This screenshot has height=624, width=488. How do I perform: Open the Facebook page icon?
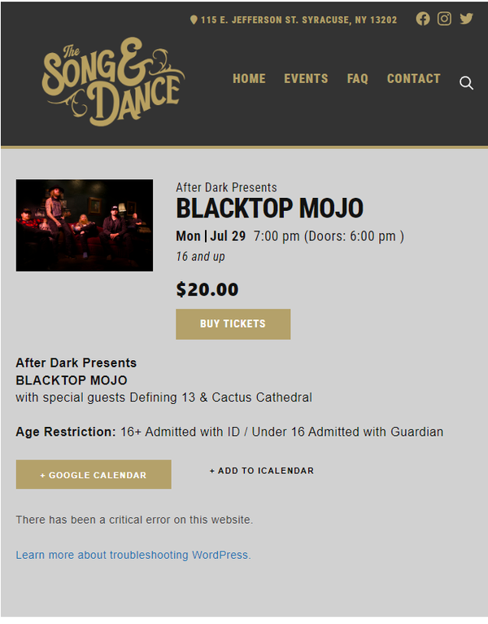coord(423,19)
